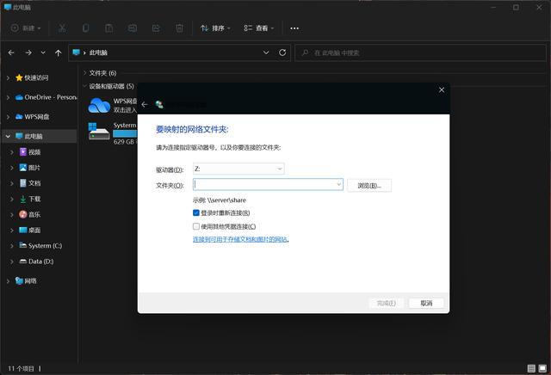Open the three-dot more options menu

pos(294,28)
